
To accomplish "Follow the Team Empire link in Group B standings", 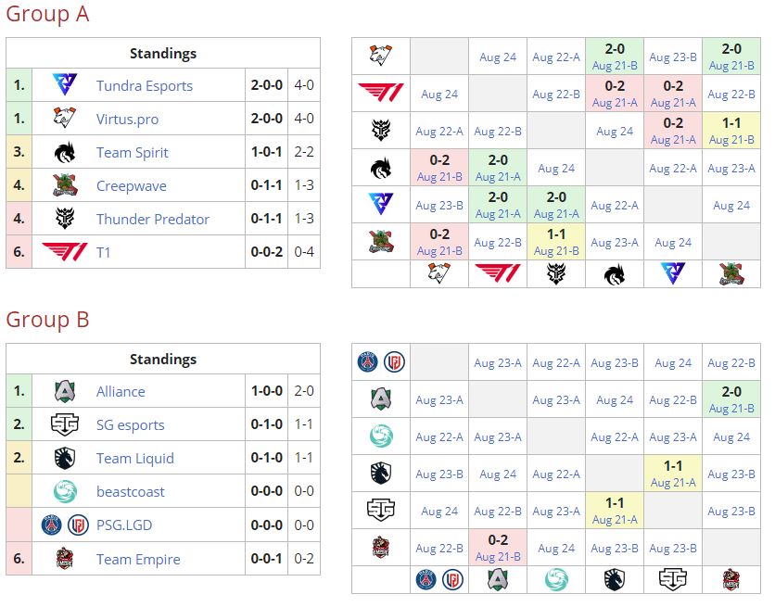I will (x=138, y=559).
